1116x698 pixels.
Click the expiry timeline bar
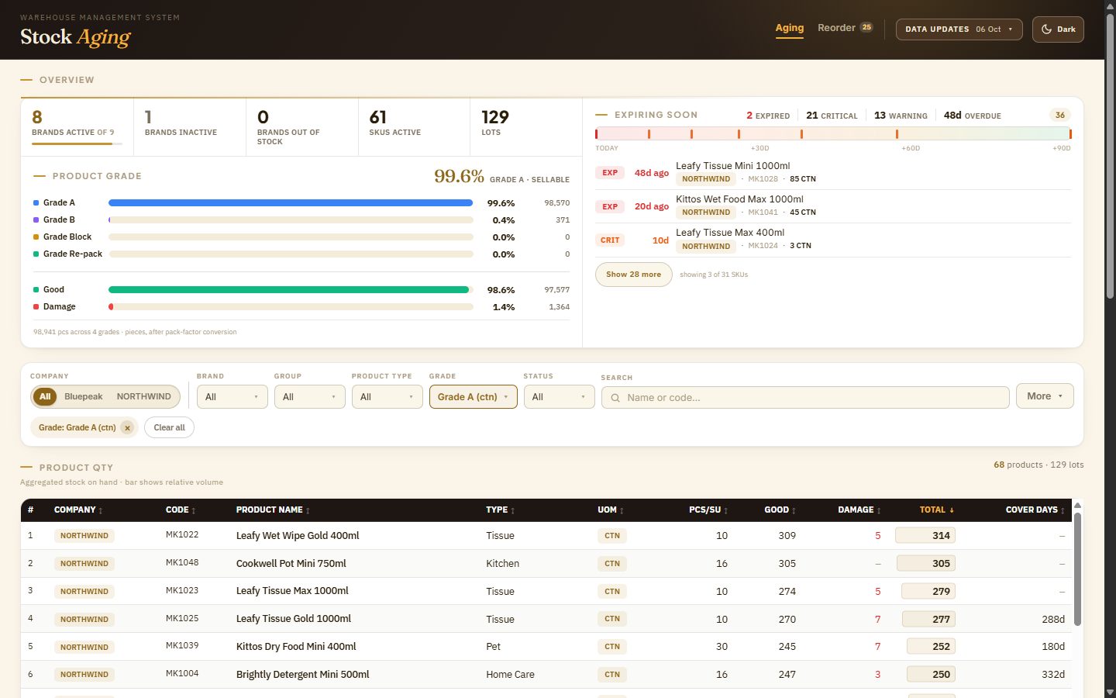pos(833,134)
